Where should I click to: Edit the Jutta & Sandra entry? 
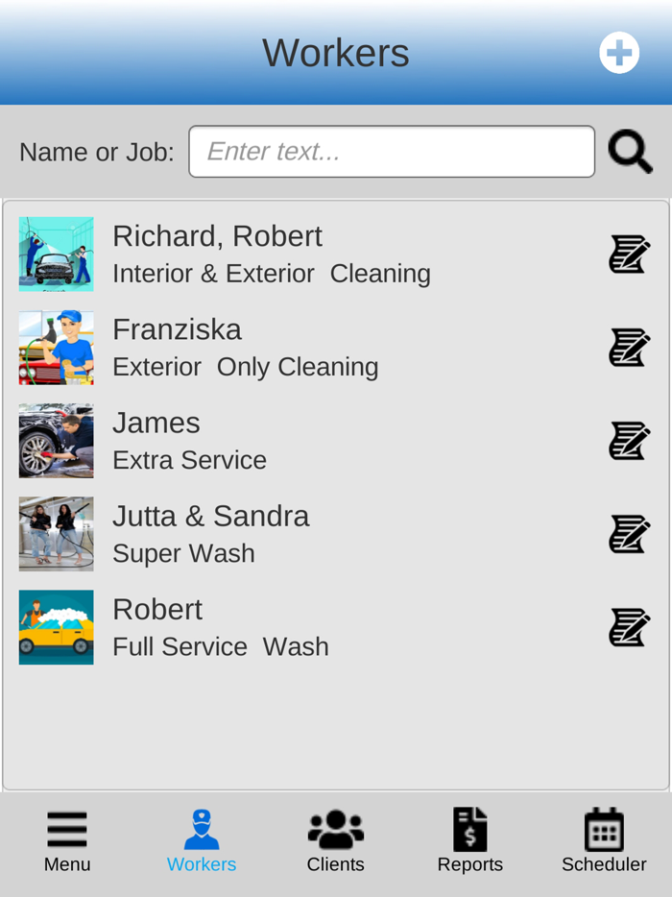630,534
